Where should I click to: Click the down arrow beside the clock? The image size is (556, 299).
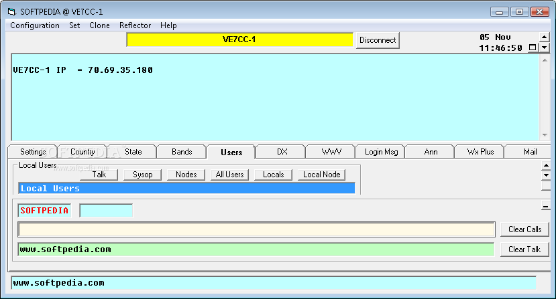545,47
